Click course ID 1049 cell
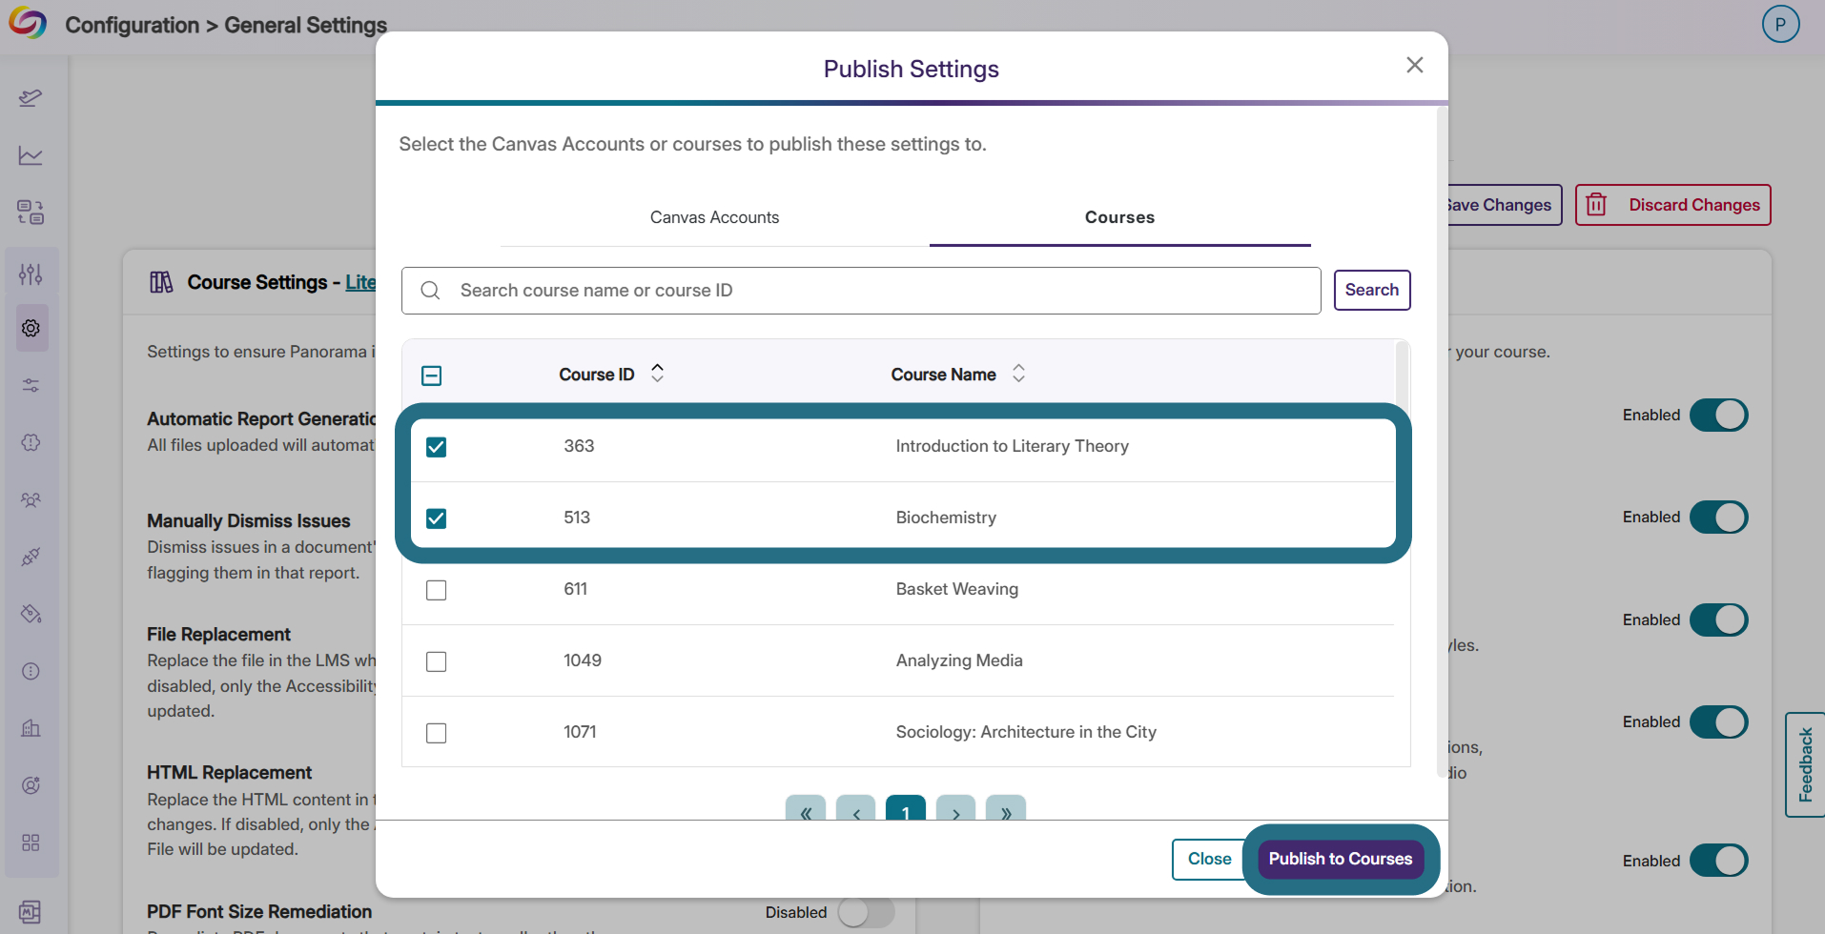This screenshot has width=1825, height=934. [583, 660]
